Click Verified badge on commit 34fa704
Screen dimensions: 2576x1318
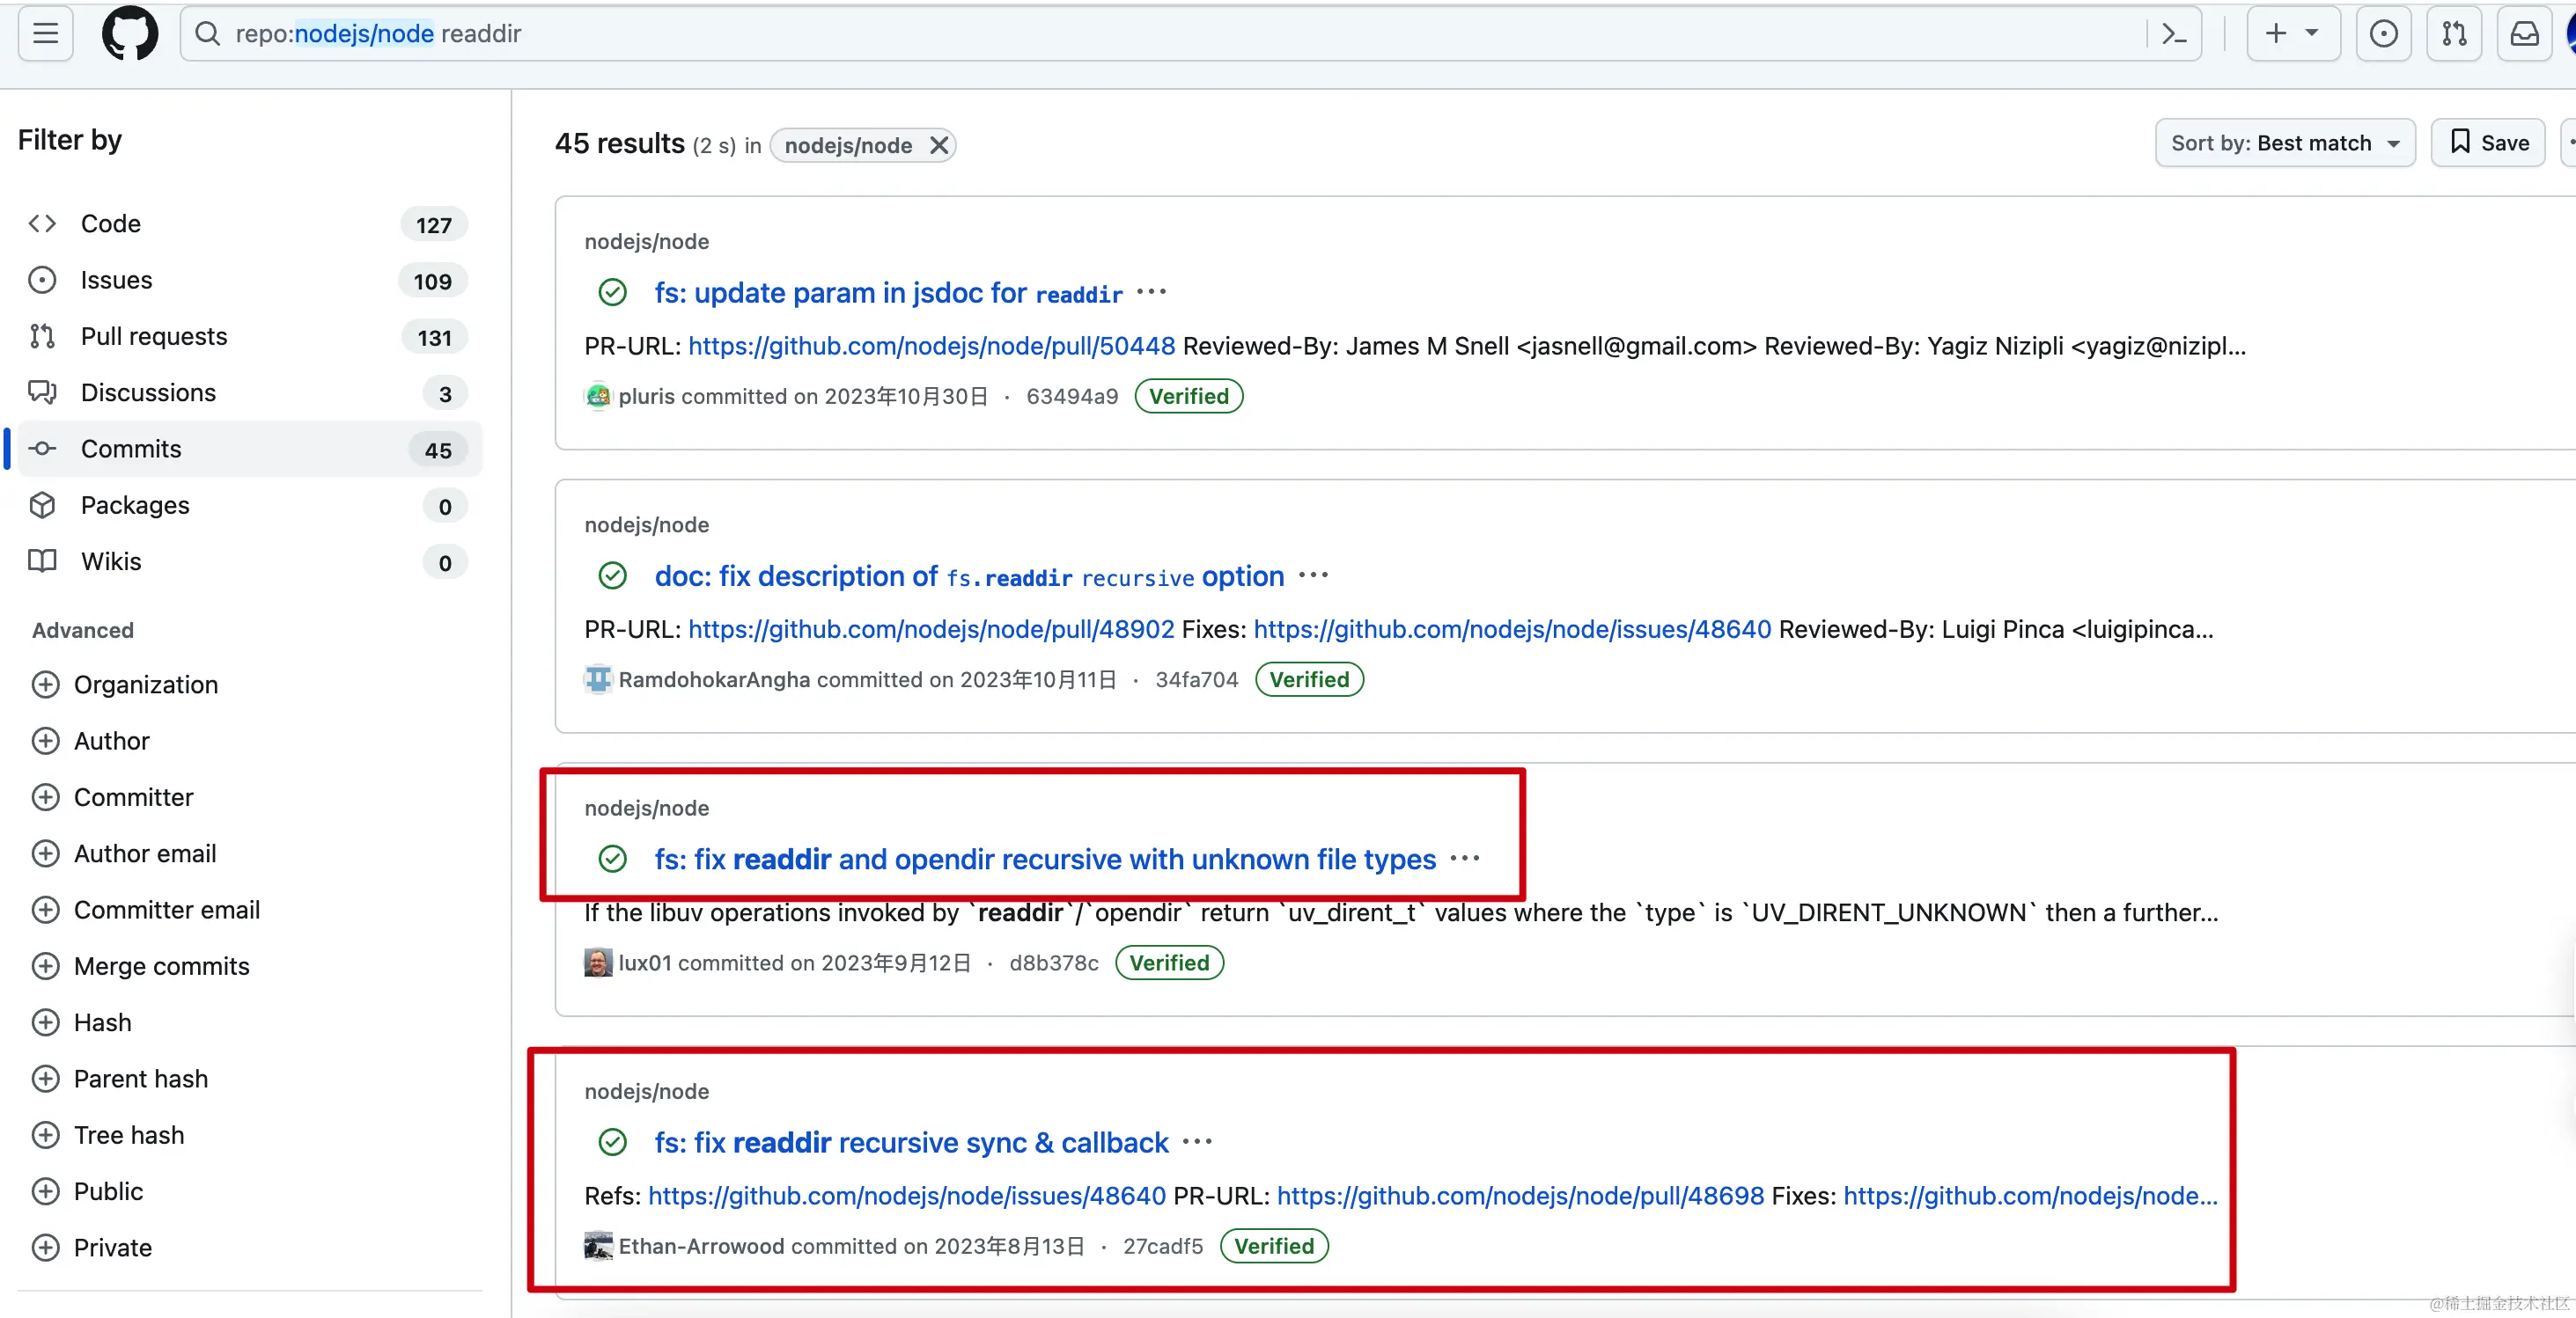click(x=1308, y=680)
